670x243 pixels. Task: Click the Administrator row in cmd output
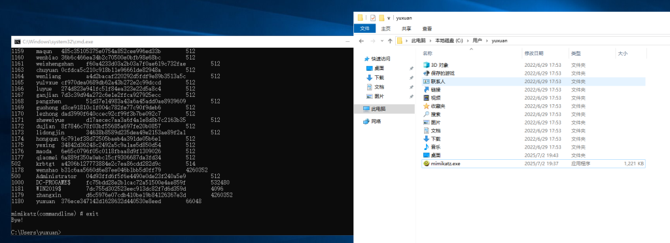[115, 176]
